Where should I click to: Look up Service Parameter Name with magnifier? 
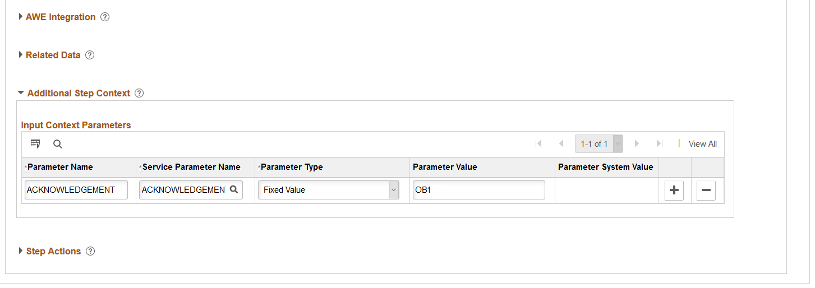click(x=234, y=189)
